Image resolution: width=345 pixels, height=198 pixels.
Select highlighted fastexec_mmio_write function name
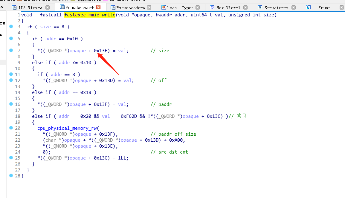[x=89, y=15]
